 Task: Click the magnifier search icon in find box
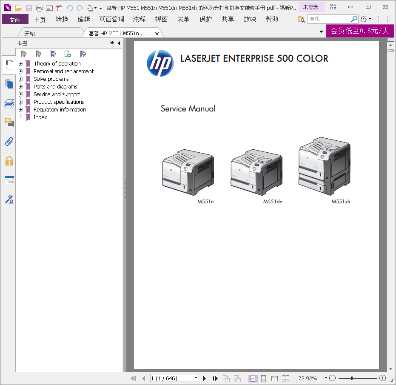354,19
